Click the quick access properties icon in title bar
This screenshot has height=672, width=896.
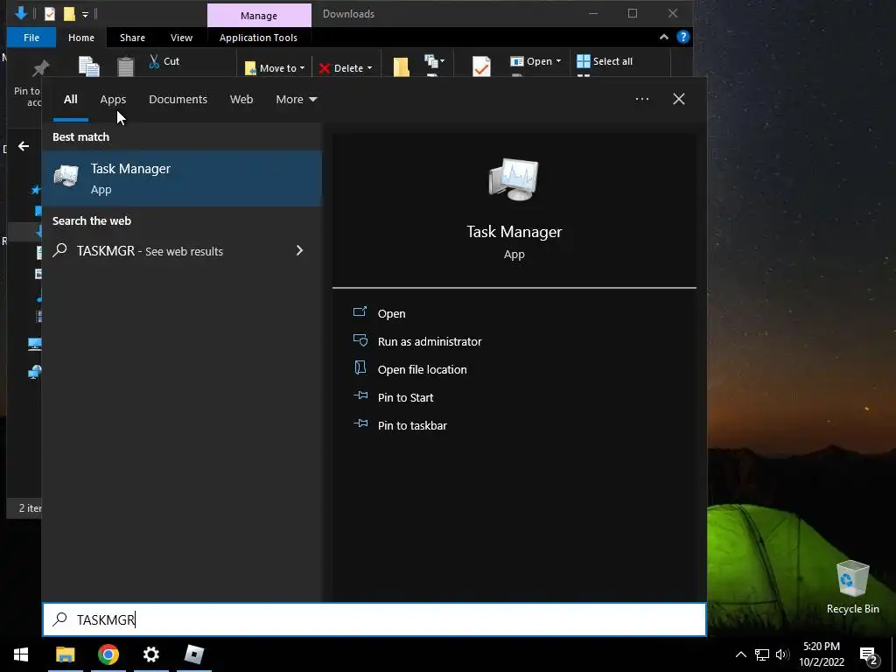click(x=50, y=14)
